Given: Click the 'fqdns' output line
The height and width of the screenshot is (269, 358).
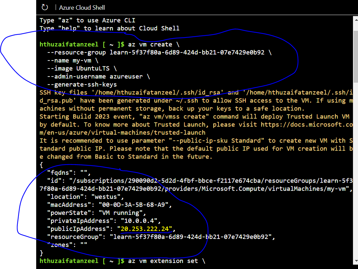Looking at the screenshot, I should pyautogui.click(x=69, y=173).
